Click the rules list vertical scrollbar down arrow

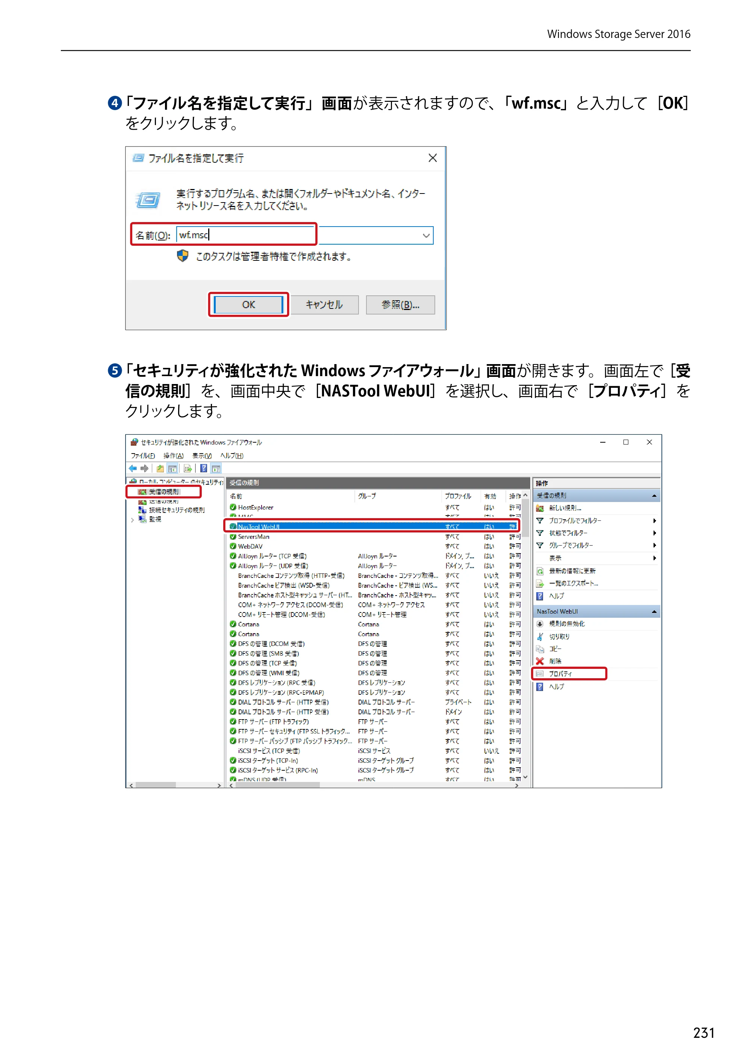(x=525, y=777)
